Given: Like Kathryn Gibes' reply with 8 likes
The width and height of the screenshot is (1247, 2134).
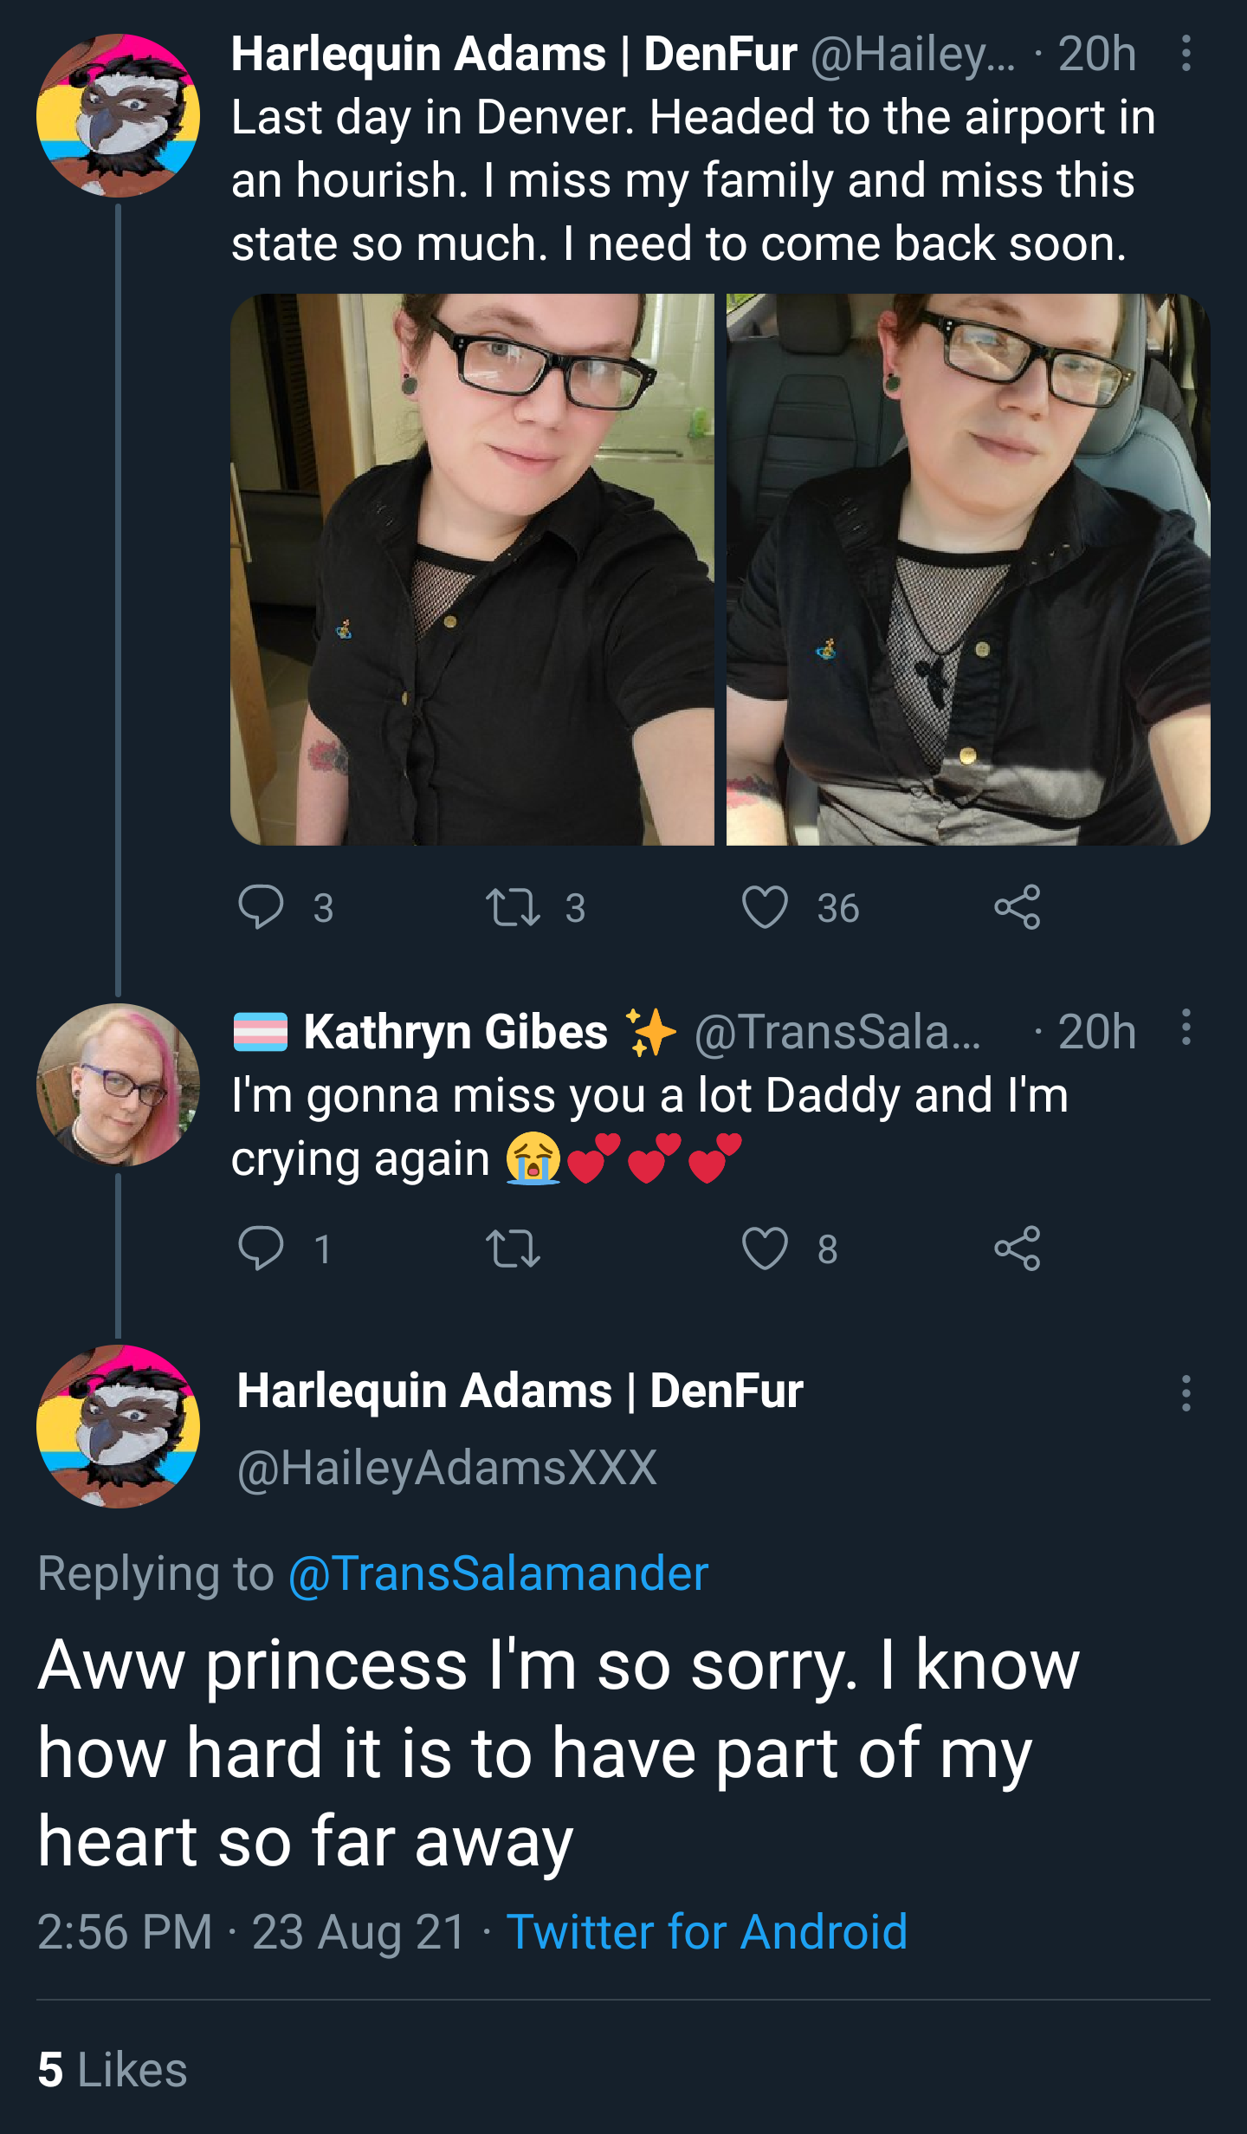Looking at the screenshot, I should click(765, 1249).
